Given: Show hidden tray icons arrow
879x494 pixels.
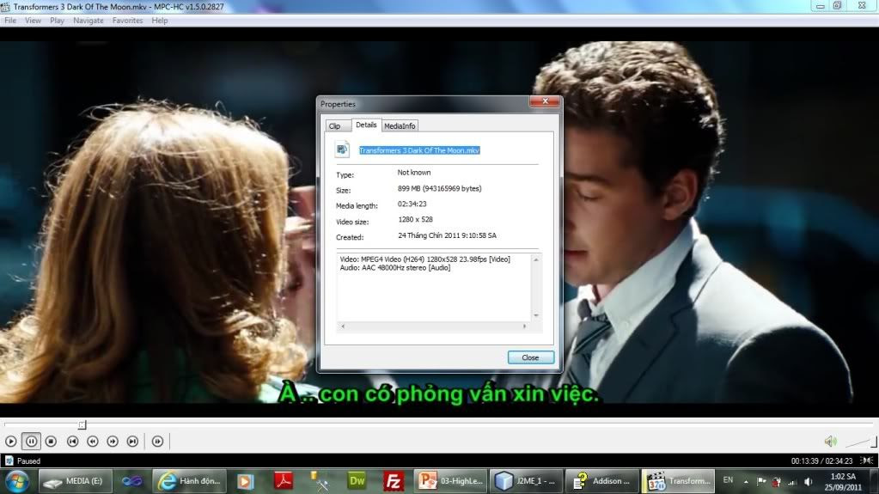Looking at the screenshot, I should point(746,482).
